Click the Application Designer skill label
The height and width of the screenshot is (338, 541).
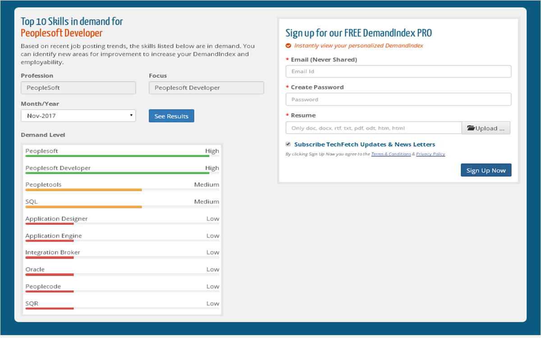[56, 219]
